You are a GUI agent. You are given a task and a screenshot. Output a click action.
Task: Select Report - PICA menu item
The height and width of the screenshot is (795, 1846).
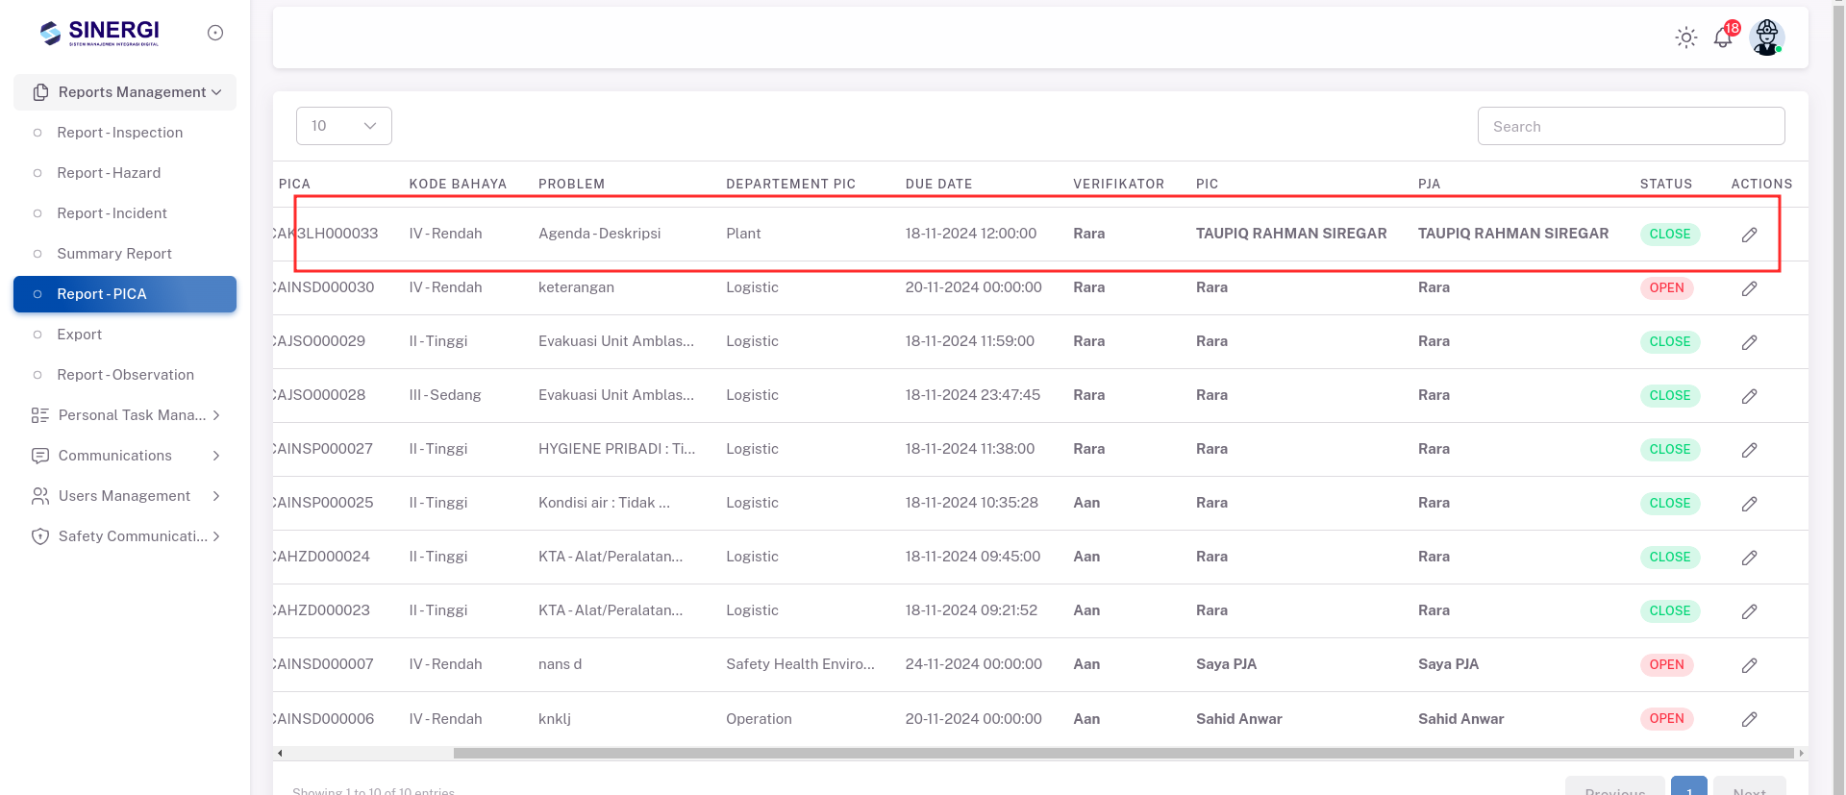click(125, 294)
